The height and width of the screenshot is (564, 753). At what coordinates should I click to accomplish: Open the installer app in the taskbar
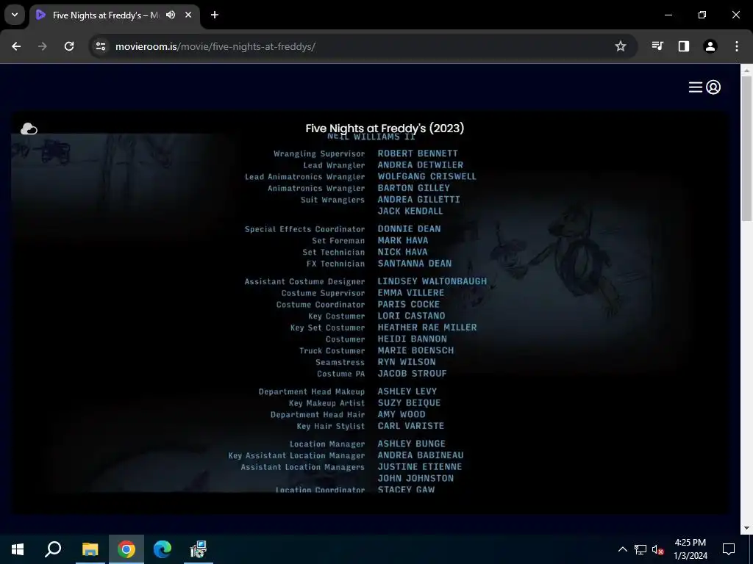point(199,549)
